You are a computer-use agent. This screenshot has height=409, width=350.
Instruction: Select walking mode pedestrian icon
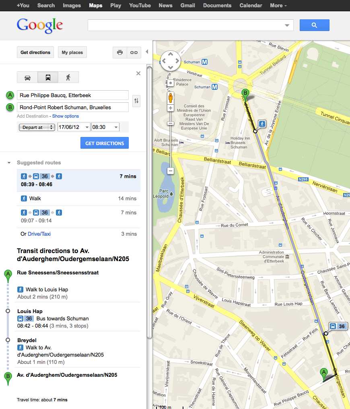(68, 77)
